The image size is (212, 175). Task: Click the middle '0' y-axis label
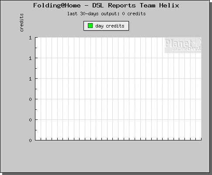point(30,120)
